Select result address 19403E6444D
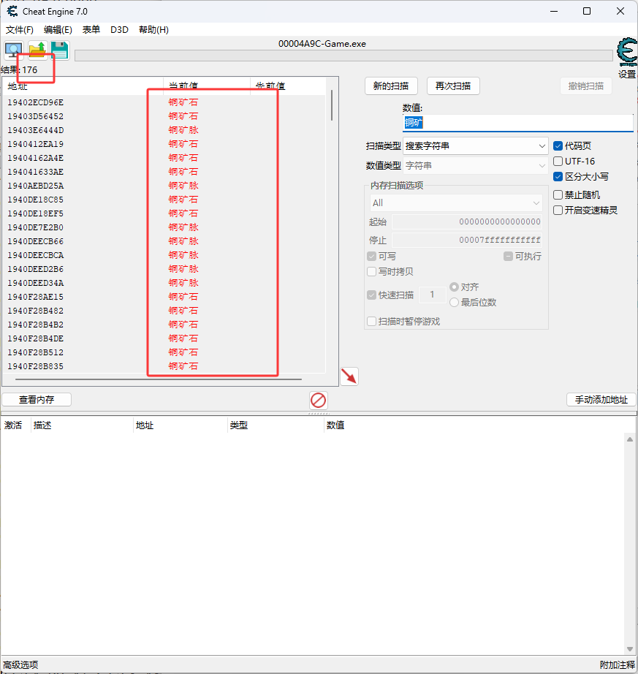 click(x=35, y=130)
